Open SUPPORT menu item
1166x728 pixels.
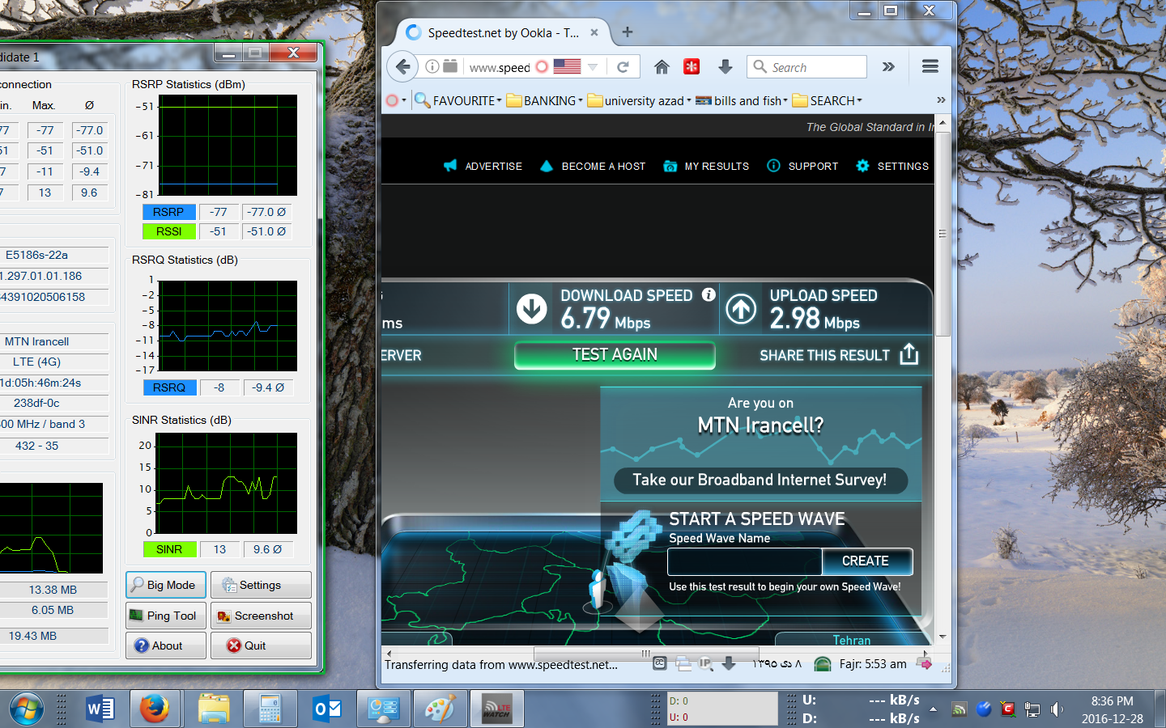(x=802, y=166)
